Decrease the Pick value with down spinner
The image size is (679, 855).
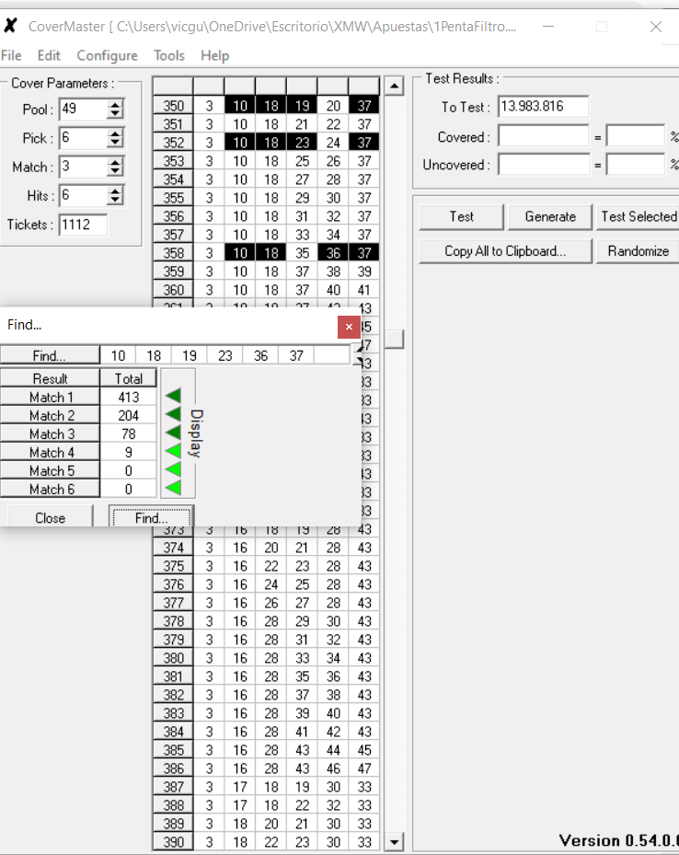pyautogui.click(x=115, y=143)
